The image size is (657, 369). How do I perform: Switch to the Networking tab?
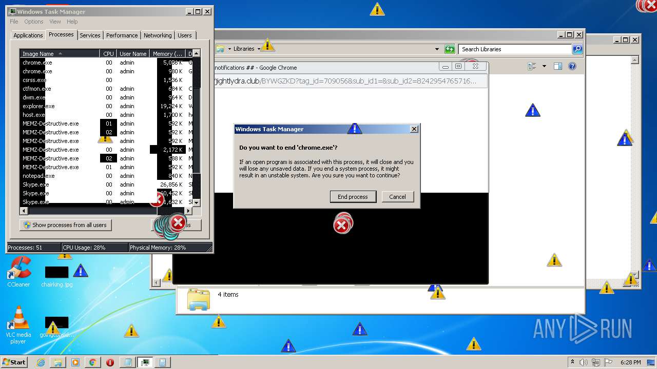[158, 35]
